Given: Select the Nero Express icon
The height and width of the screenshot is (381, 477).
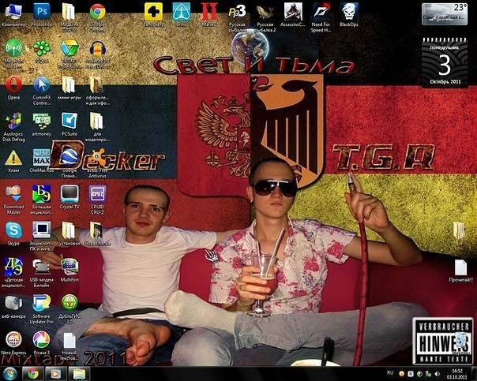Looking at the screenshot, I should point(13,339).
